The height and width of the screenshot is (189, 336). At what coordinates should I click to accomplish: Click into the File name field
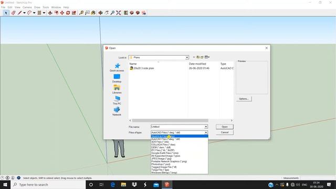177,127
